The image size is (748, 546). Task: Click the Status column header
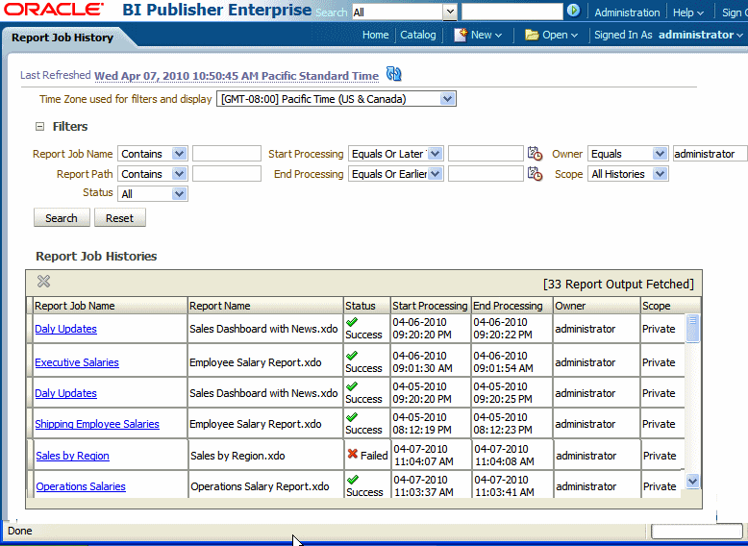click(x=366, y=306)
